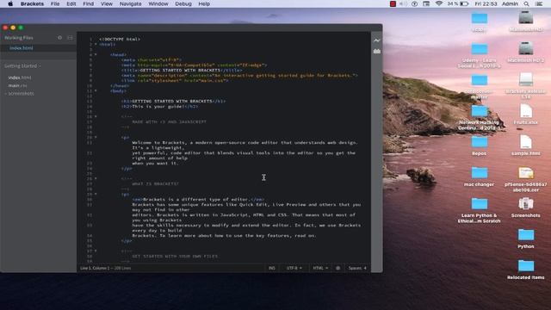551x310 pixels.
Task: Open the Apple menu
Action: (x=10, y=3)
